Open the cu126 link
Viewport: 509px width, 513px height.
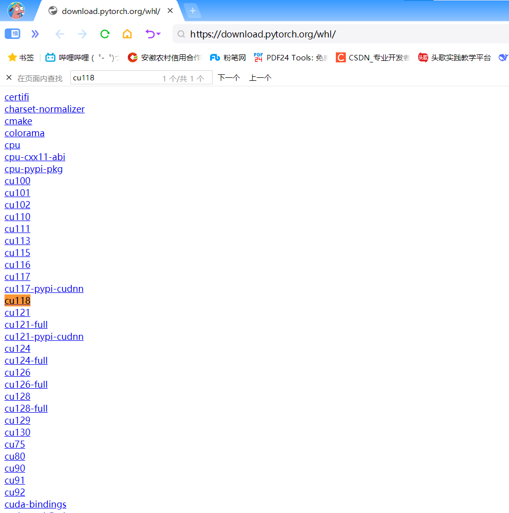(x=17, y=372)
